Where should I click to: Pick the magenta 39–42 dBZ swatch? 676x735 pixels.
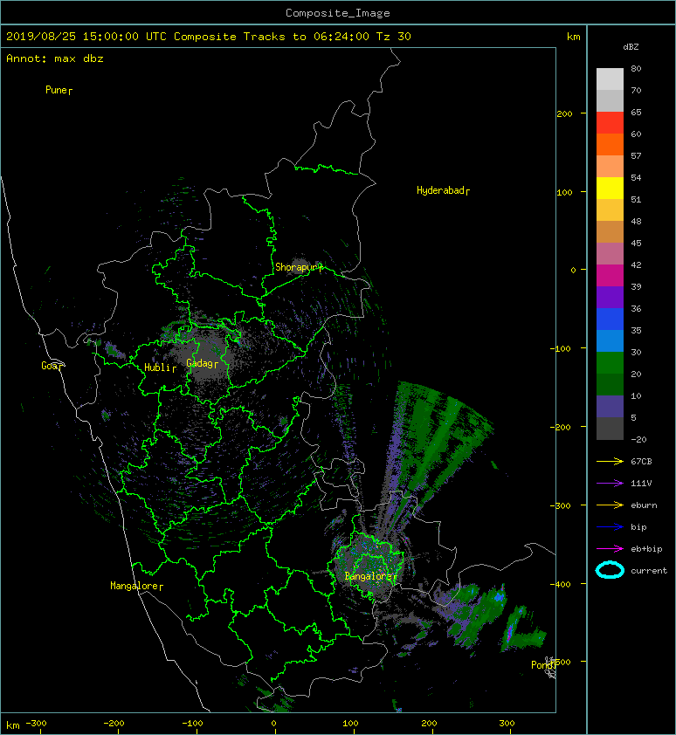pyautogui.click(x=610, y=276)
